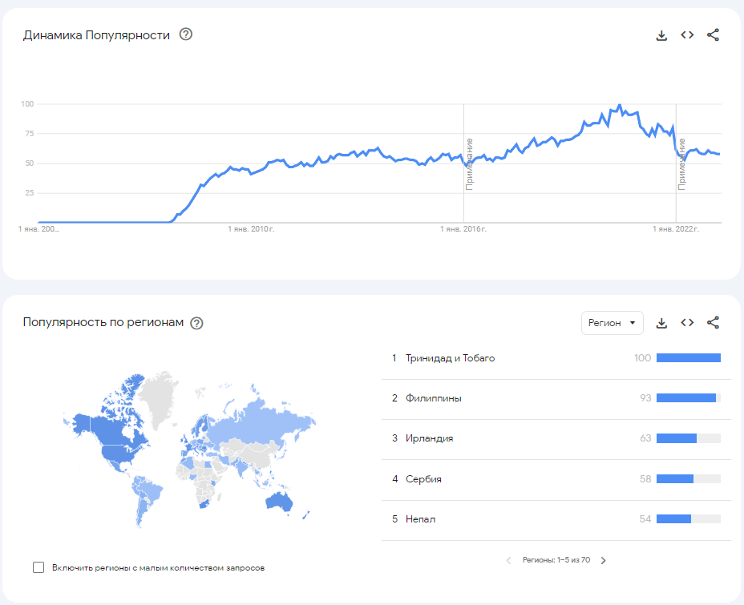Screen dimensions: 744x605
Task: Click the 2016 Примечание note marker
Action: pyautogui.click(x=470, y=163)
